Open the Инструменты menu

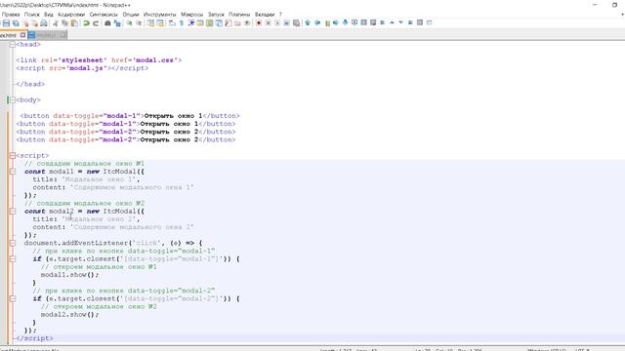point(159,15)
